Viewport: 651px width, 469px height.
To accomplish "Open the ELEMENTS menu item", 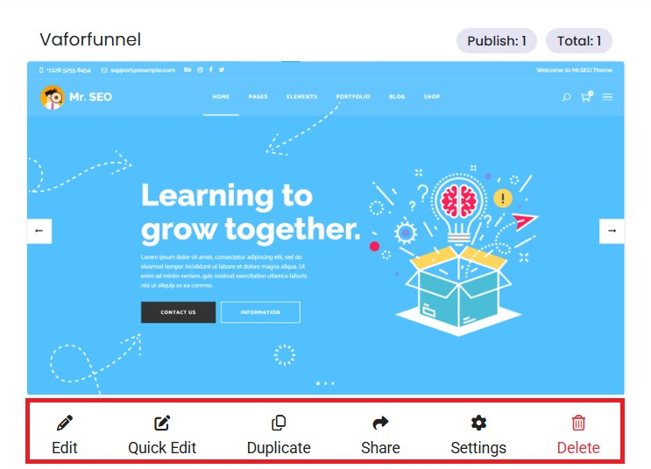I will point(301,97).
